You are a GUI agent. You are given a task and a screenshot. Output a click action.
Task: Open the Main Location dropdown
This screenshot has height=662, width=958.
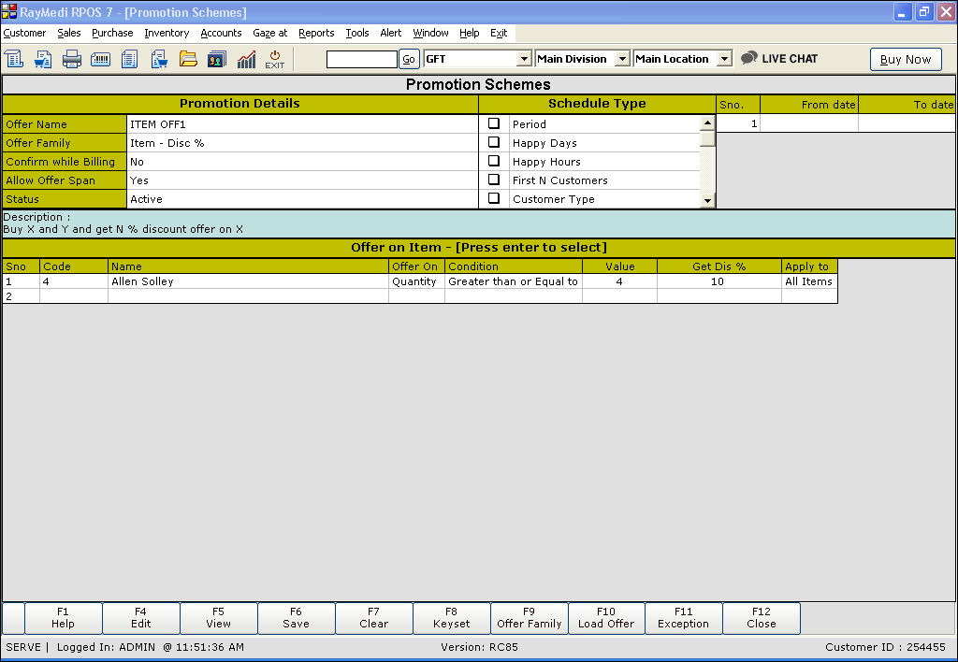[724, 59]
